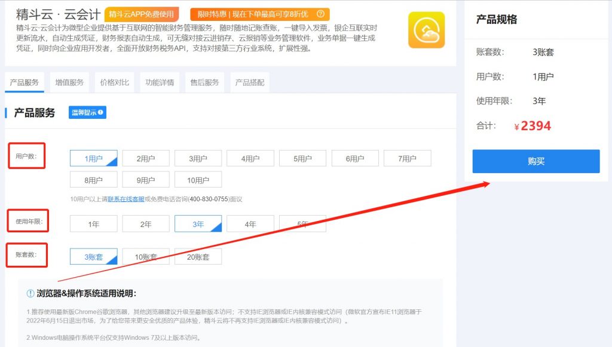Click the 浏览器&操作系统适用说明 heading
Viewport: 612px width, 347px height.
(x=86, y=294)
